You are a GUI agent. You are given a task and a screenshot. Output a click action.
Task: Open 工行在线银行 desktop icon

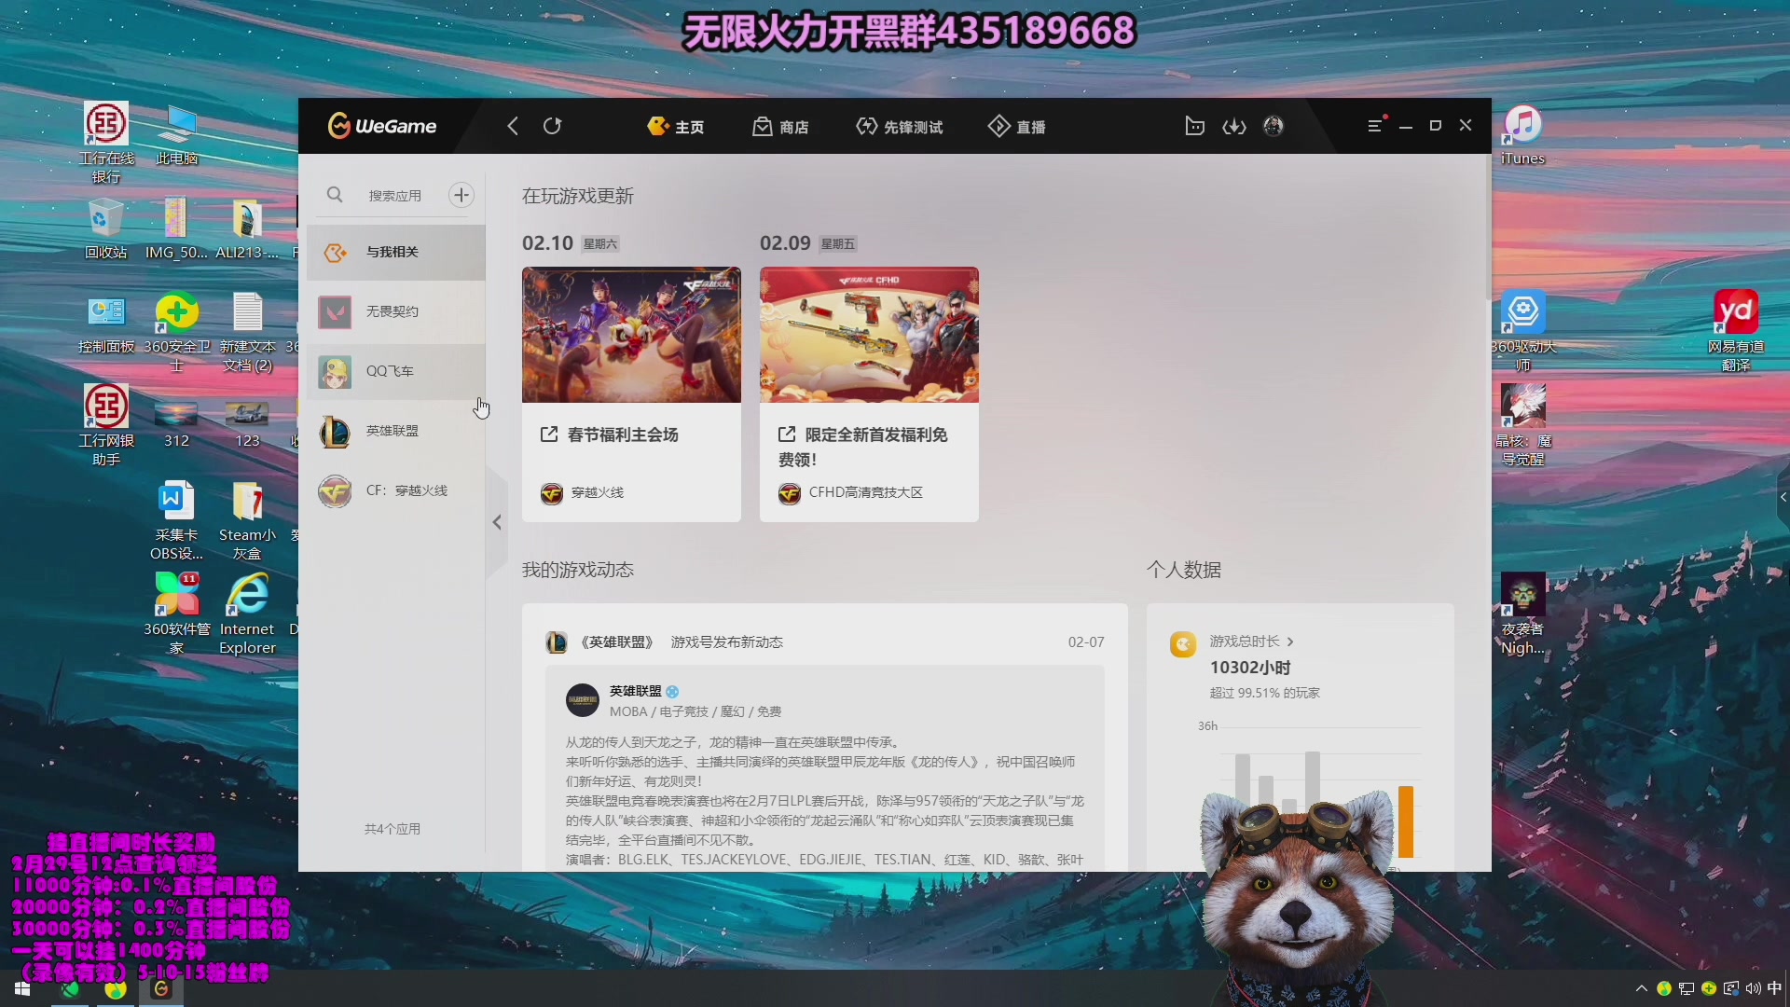tap(106, 143)
